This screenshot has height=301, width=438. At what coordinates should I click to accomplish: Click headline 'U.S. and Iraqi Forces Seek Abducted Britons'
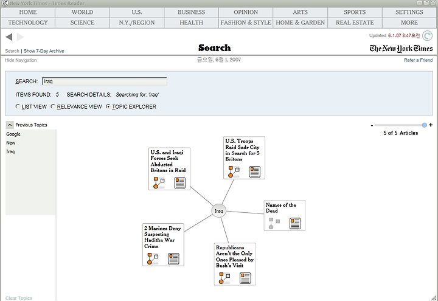coord(168,161)
